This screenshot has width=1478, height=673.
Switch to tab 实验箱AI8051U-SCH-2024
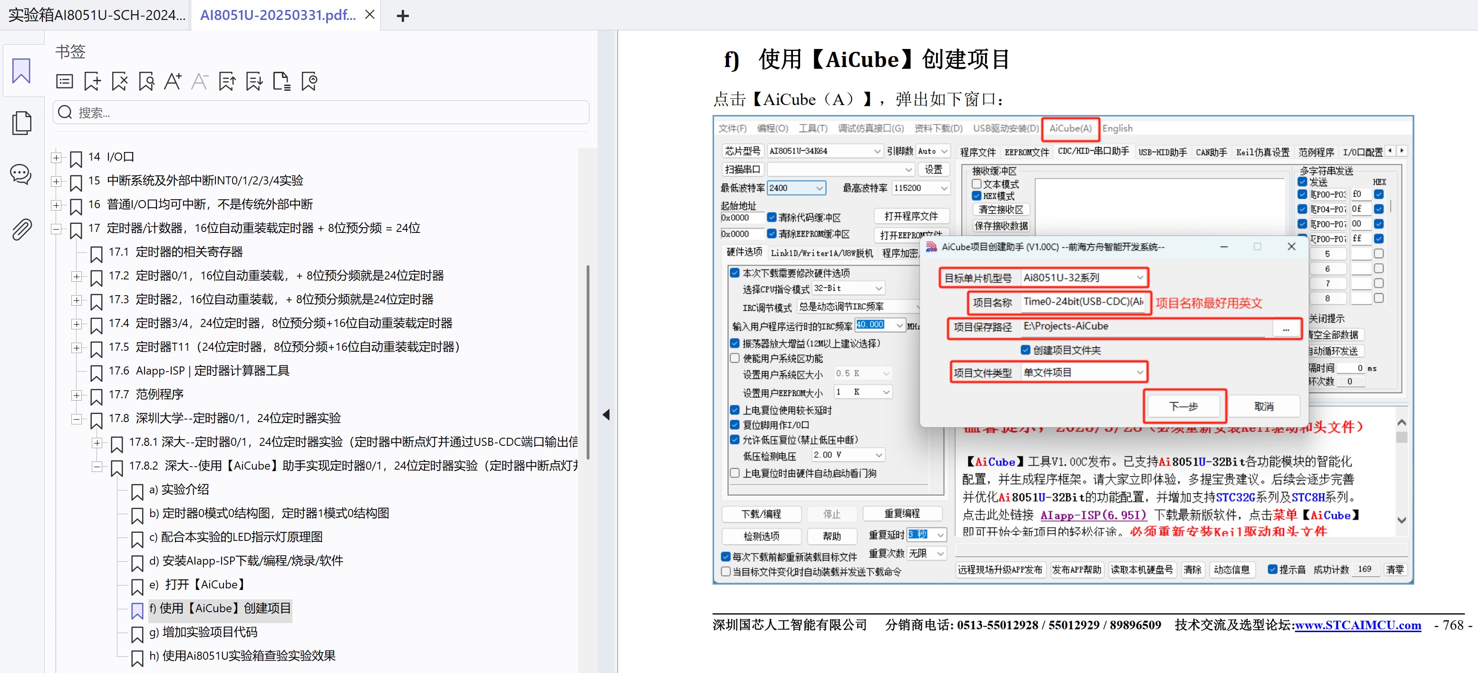tap(97, 15)
